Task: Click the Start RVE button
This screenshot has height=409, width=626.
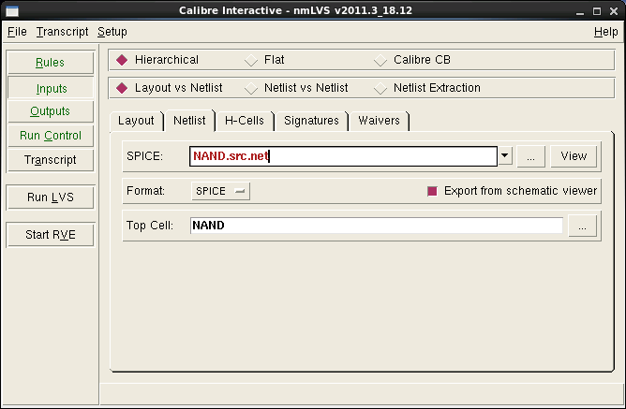Action: coord(51,234)
